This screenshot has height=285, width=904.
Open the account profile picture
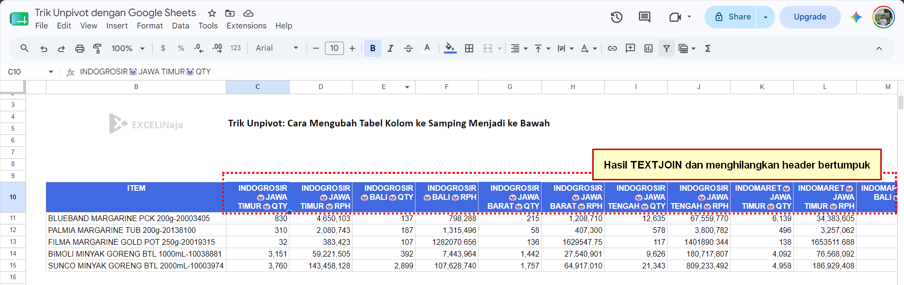click(x=884, y=17)
